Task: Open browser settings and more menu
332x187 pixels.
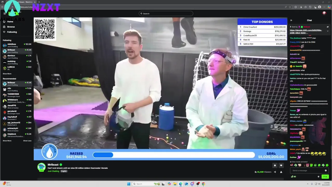Action: pyautogui.click(x=324, y=7)
